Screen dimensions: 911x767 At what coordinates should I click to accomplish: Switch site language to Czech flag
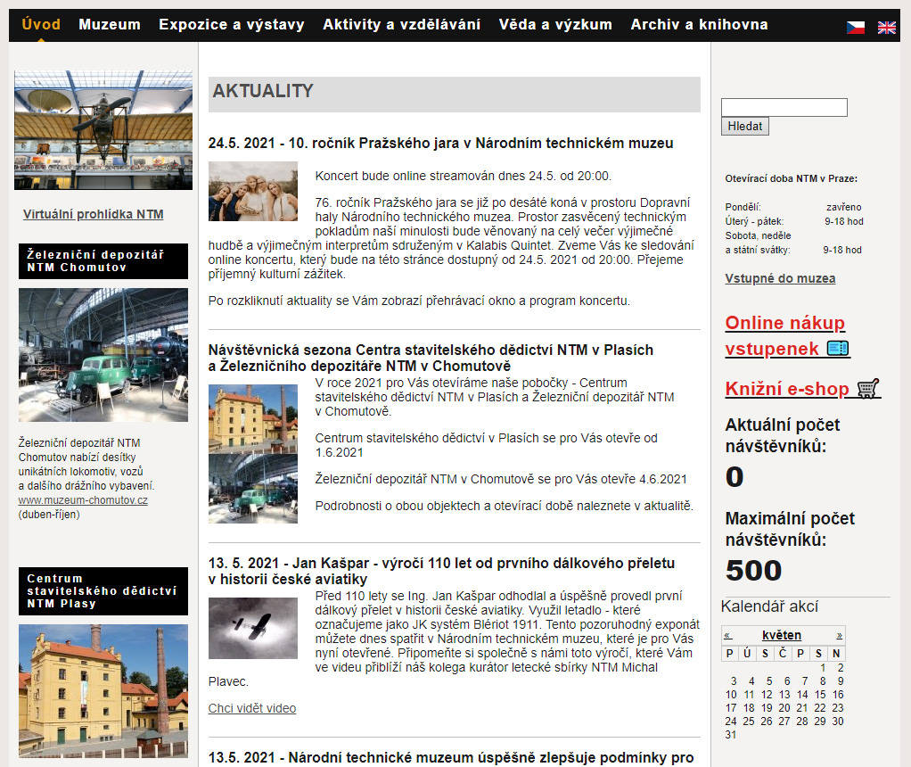[x=855, y=27]
